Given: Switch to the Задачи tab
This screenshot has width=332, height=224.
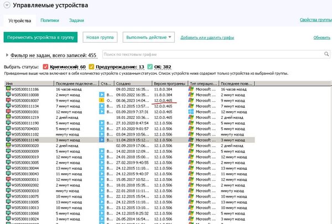Looking at the screenshot, I should tap(76, 19).
